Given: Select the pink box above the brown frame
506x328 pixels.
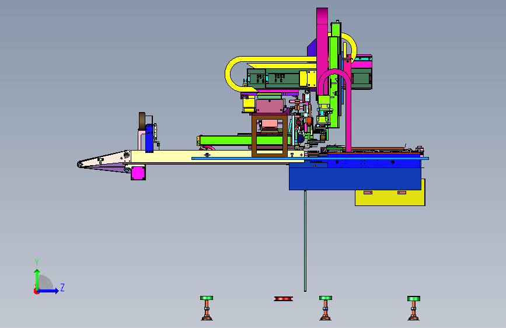Looking at the screenshot, I should pos(270,106).
